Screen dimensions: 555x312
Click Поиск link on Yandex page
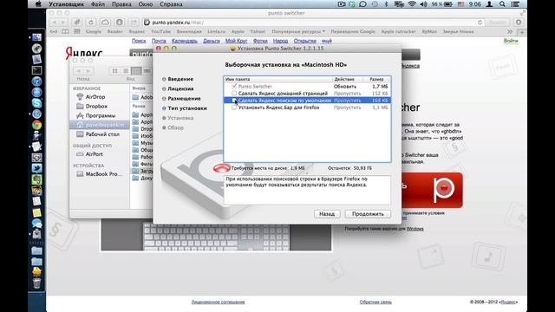pos(139,41)
